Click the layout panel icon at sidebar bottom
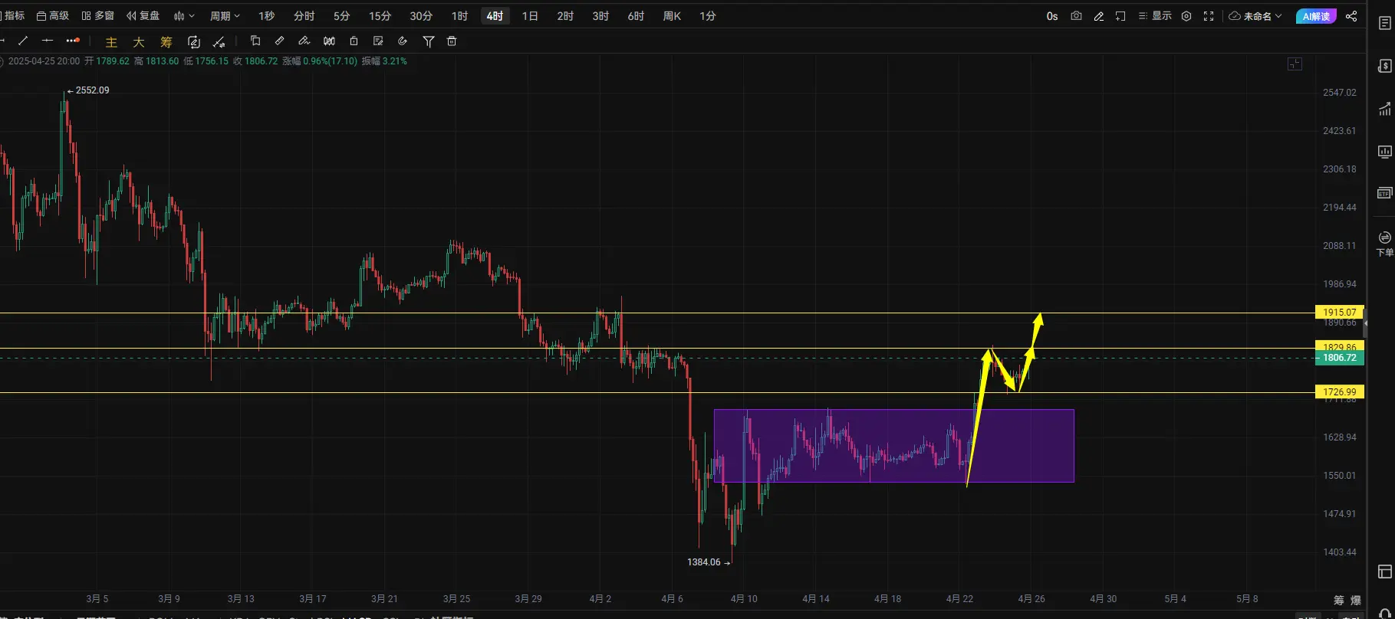 point(1384,572)
